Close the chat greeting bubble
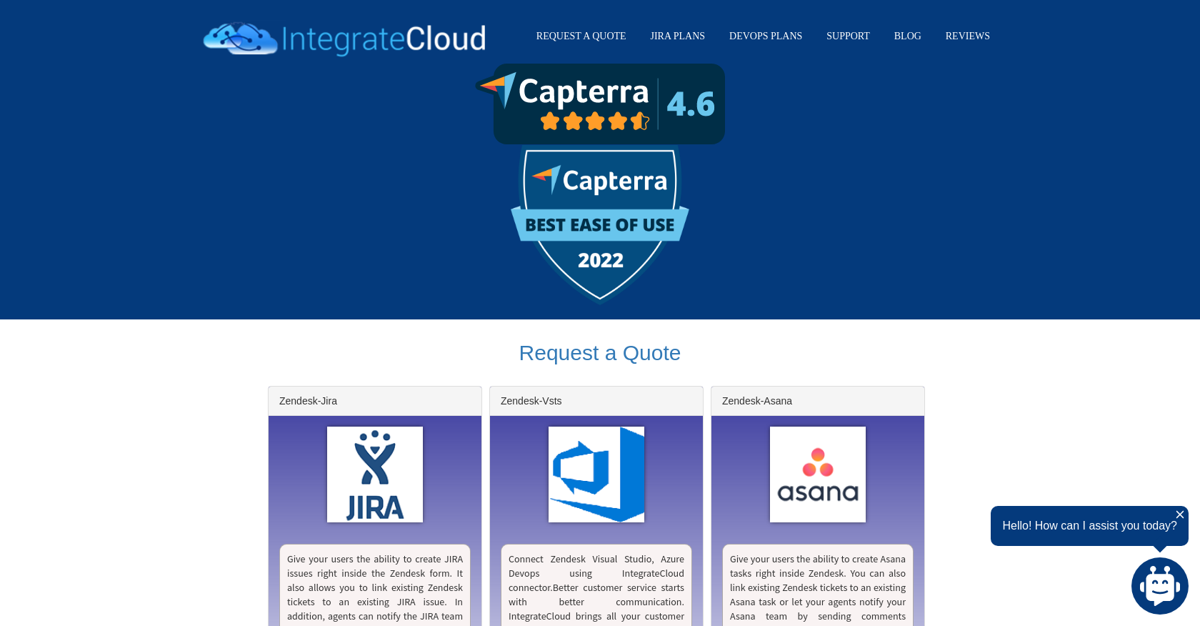Screen dimensions: 1200x626 click(1180, 515)
